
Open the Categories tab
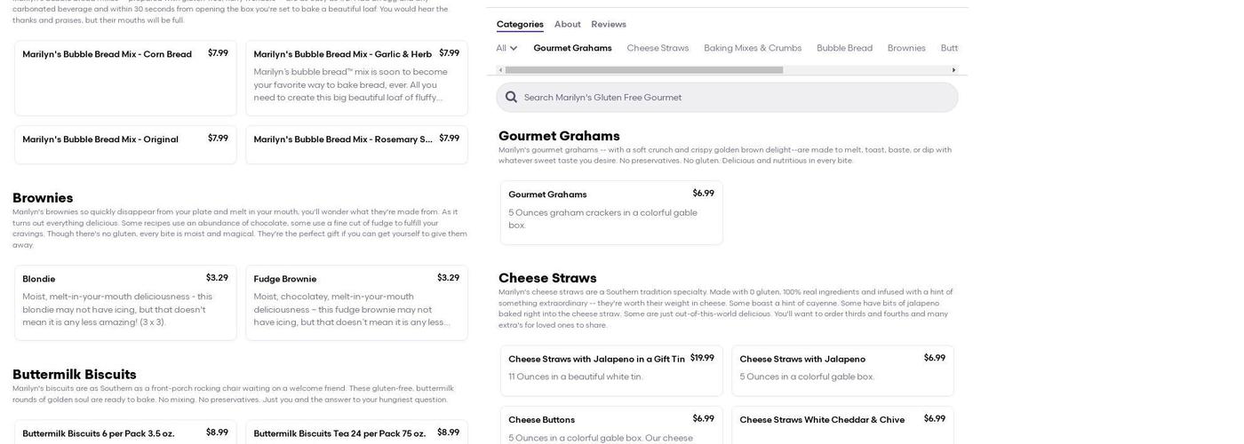coord(520,24)
